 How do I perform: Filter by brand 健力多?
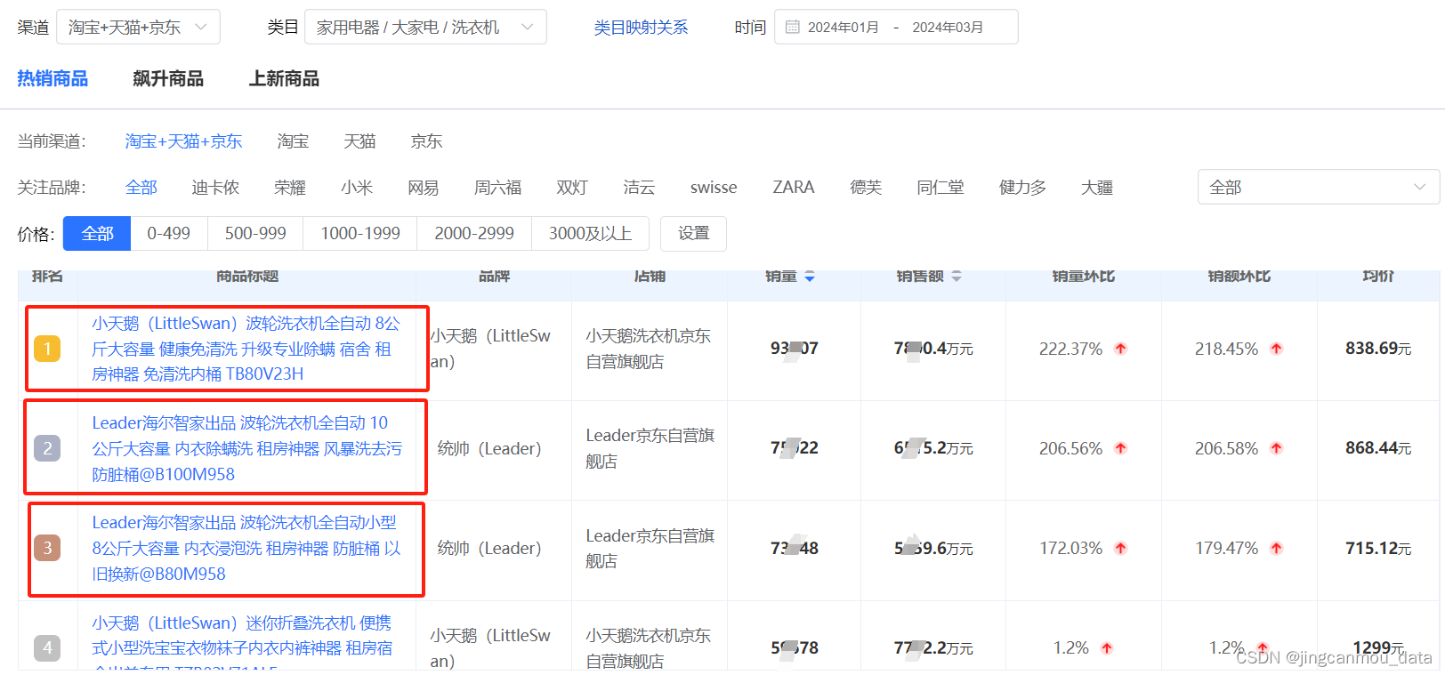[x=1022, y=188]
